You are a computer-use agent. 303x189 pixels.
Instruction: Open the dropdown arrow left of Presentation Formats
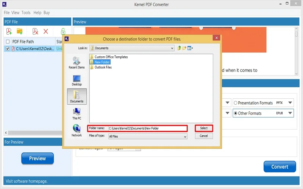tap(228, 103)
